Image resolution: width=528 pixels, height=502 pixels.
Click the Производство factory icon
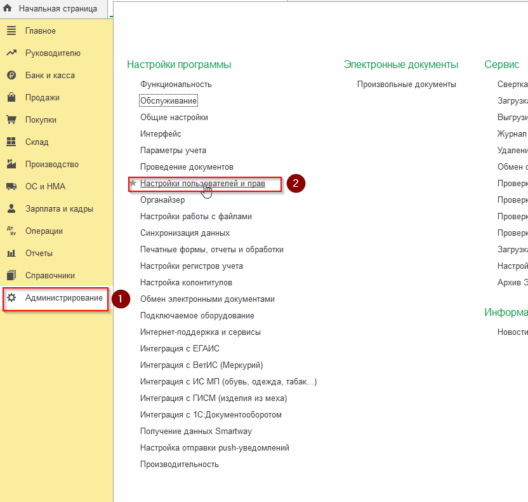tap(11, 164)
